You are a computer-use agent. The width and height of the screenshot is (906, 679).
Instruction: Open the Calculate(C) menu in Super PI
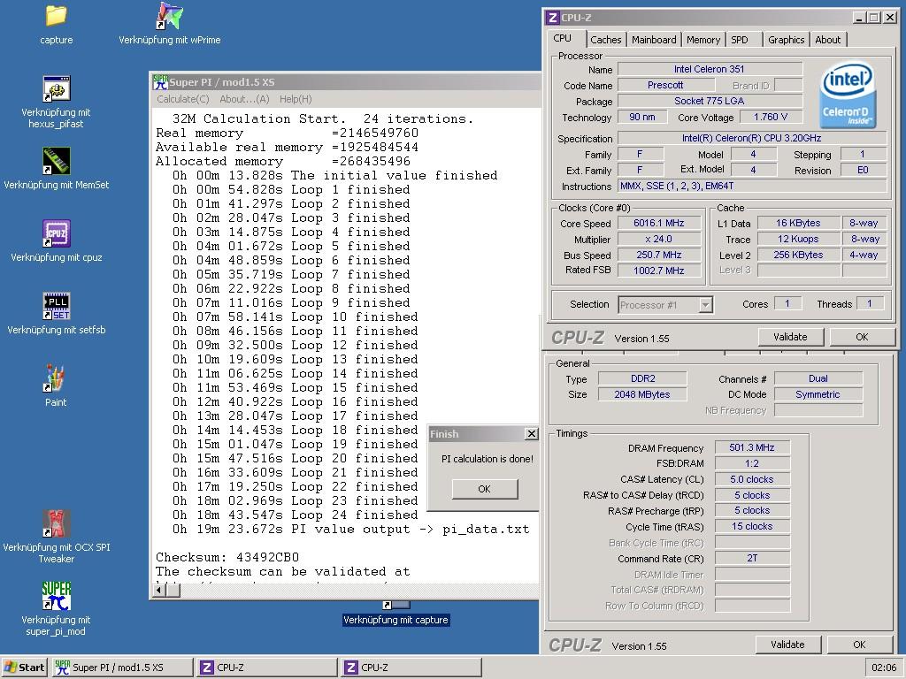point(182,99)
